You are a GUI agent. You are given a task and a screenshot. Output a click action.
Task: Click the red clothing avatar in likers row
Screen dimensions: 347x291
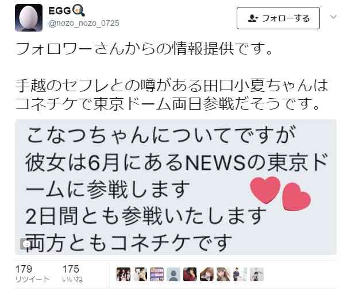(x=190, y=274)
